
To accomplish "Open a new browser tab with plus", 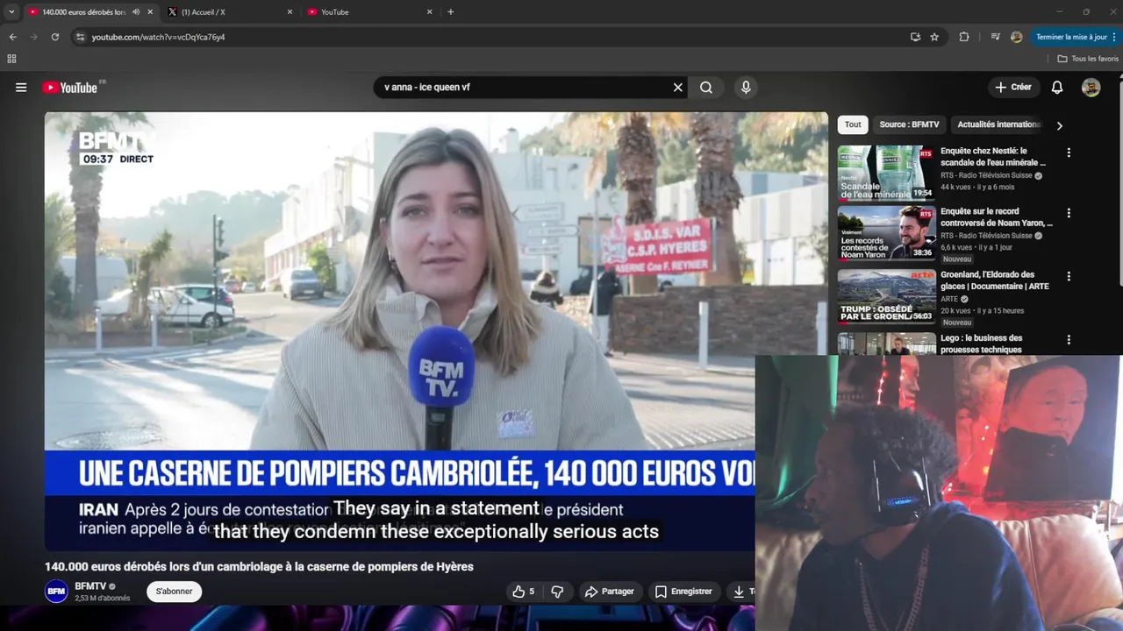I will pyautogui.click(x=451, y=12).
